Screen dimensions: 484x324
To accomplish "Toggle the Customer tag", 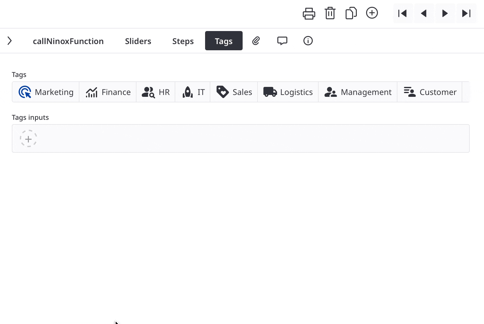I will click(x=430, y=92).
